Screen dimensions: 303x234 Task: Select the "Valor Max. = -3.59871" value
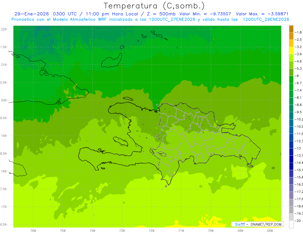pyautogui.click(x=262, y=14)
